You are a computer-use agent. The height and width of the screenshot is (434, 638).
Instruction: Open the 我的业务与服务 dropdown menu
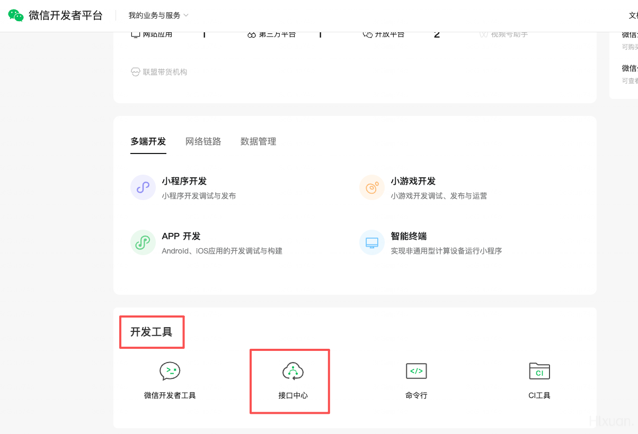coord(158,16)
